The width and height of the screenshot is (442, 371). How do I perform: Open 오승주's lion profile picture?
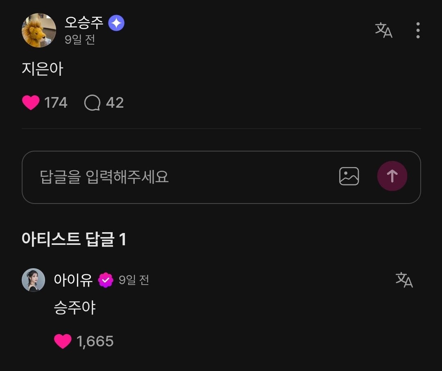click(39, 30)
